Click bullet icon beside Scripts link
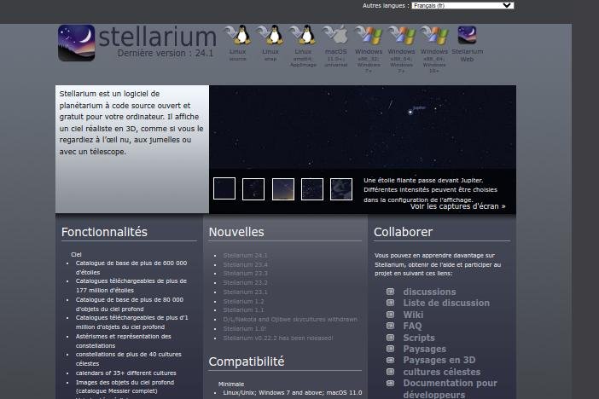Viewport: 599px width, 399px height. pyautogui.click(x=390, y=338)
